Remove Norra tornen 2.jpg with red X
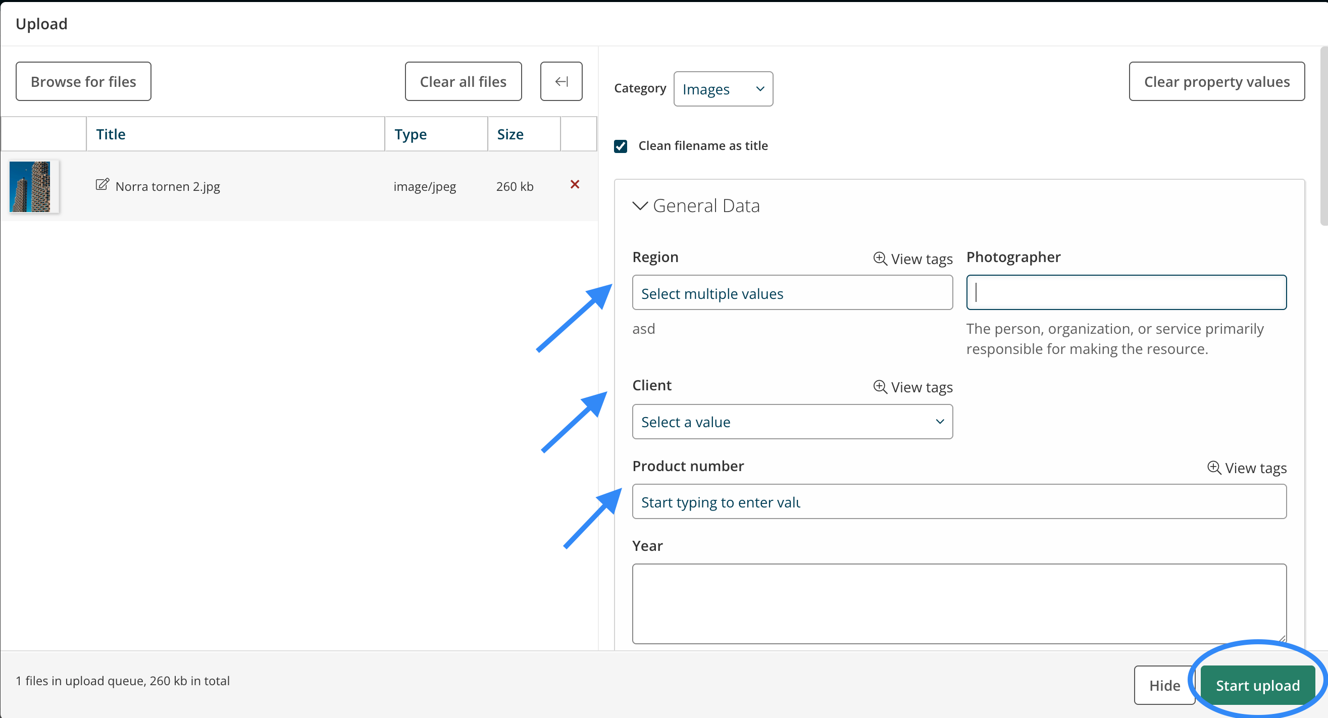This screenshot has width=1328, height=718. [575, 184]
